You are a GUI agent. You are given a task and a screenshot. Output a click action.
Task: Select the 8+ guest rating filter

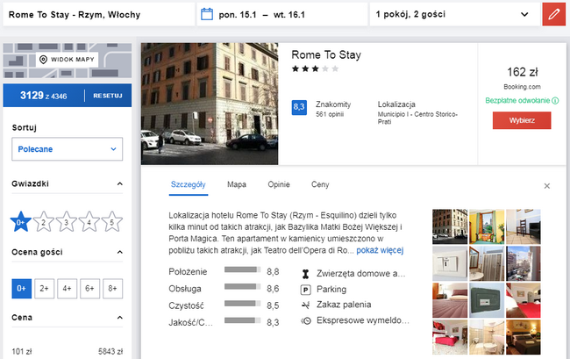[113, 289]
